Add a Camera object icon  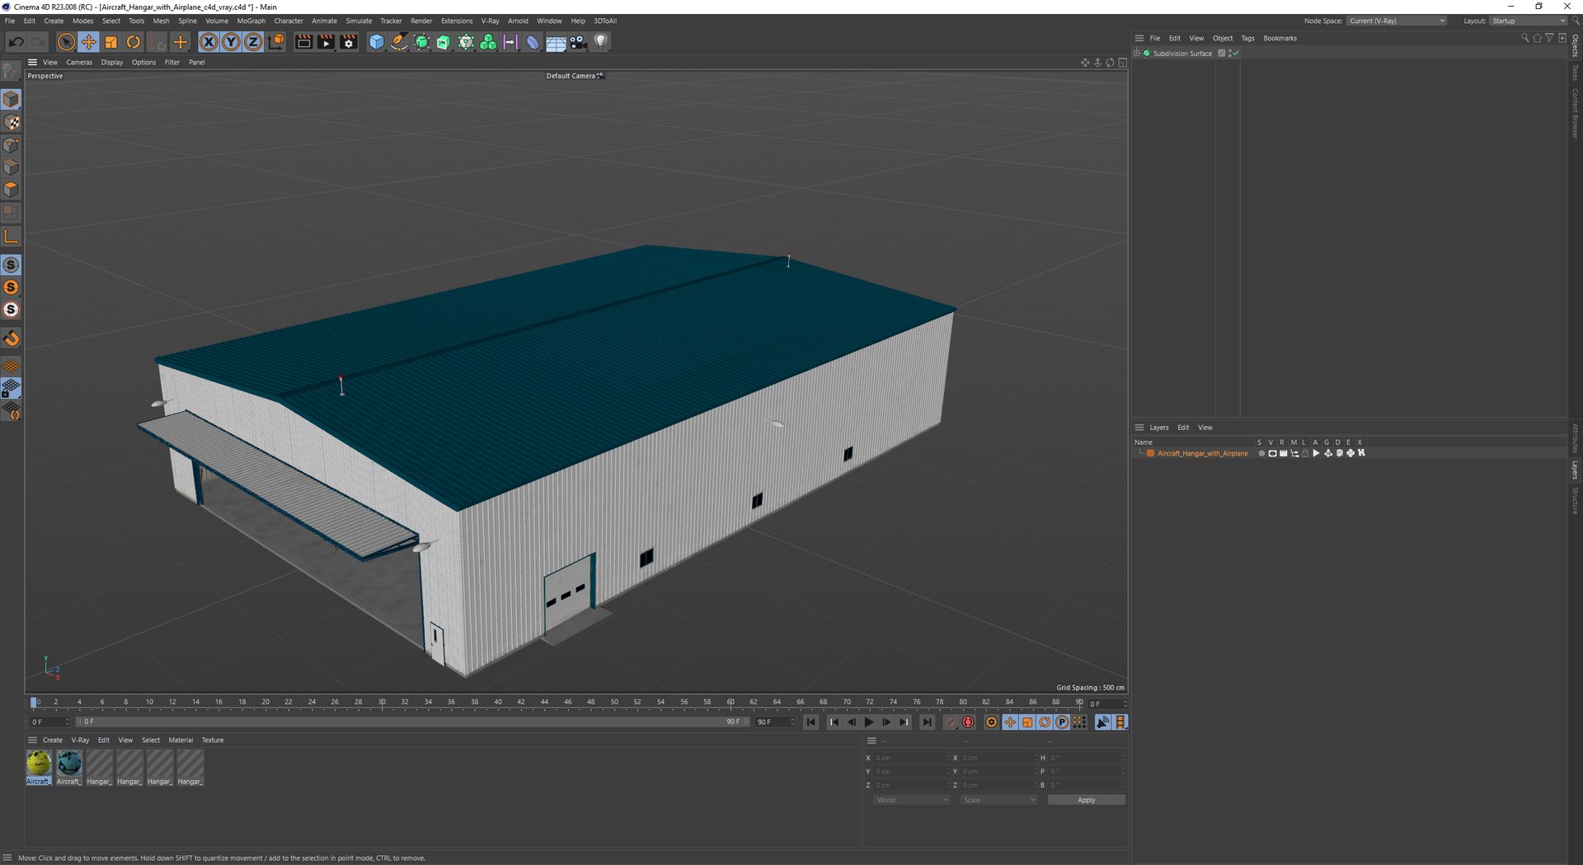[x=578, y=42]
